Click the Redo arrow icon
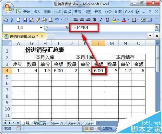The width and height of the screenshot is (162, 134). pos(66,20)
